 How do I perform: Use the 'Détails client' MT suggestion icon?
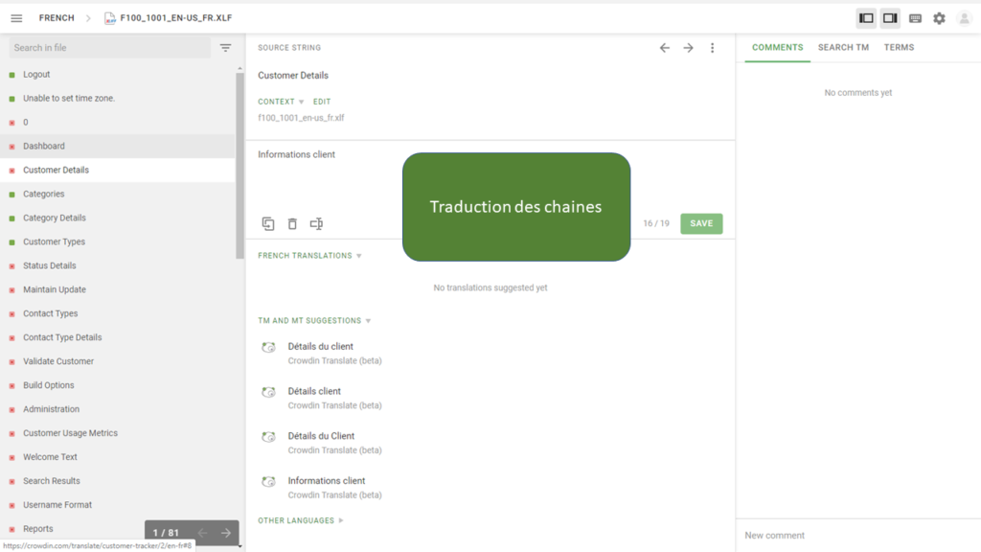[x=268, y=392]
